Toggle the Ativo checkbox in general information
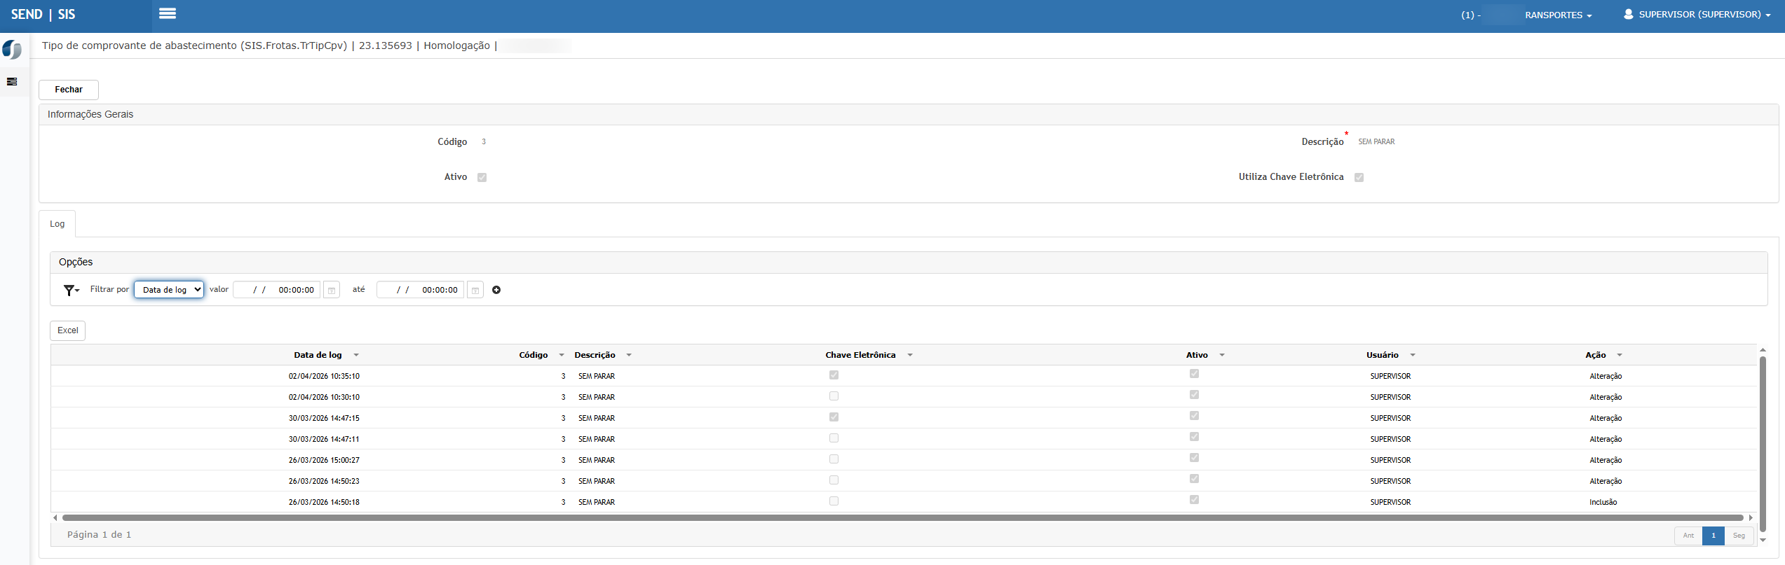Image resolution: width=1785 pixels, height=565 pixels. [482, 178]
